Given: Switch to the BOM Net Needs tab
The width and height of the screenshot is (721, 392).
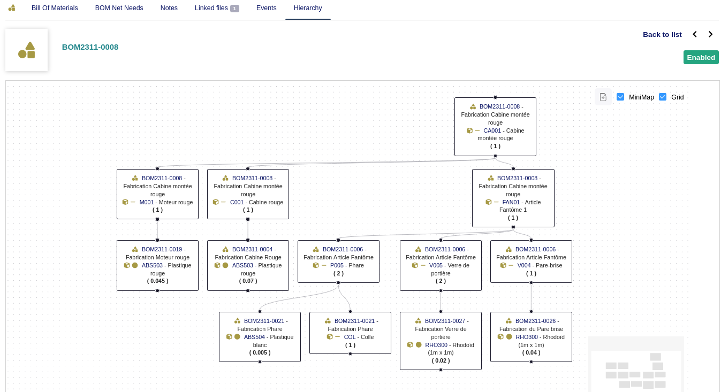Looking at the screenshot, I should tap(119, 8).
